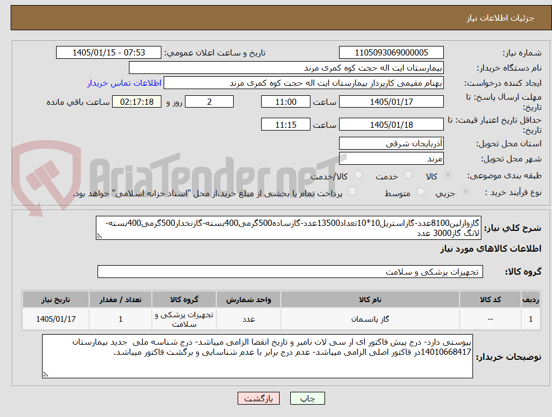Click the گروه کالا column header
This screenshot has height=417, width=552.
point(184,299)
